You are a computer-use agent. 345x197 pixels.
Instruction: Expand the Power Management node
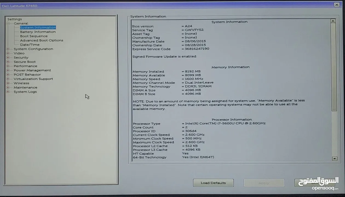8,70
